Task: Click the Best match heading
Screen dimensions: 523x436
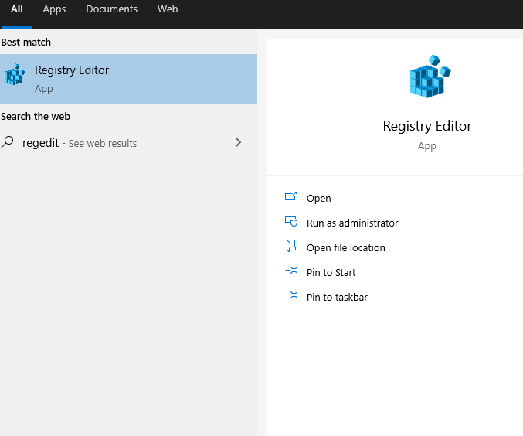Action: [x=25, y=43]
